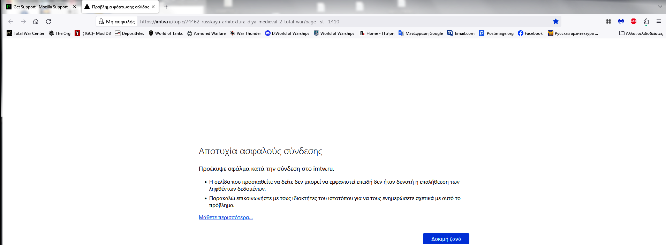The width and height of the screenshot is (666, 245).
Task: Switch to Get Support Mozilla Support tab
Action: pos(41,7)
